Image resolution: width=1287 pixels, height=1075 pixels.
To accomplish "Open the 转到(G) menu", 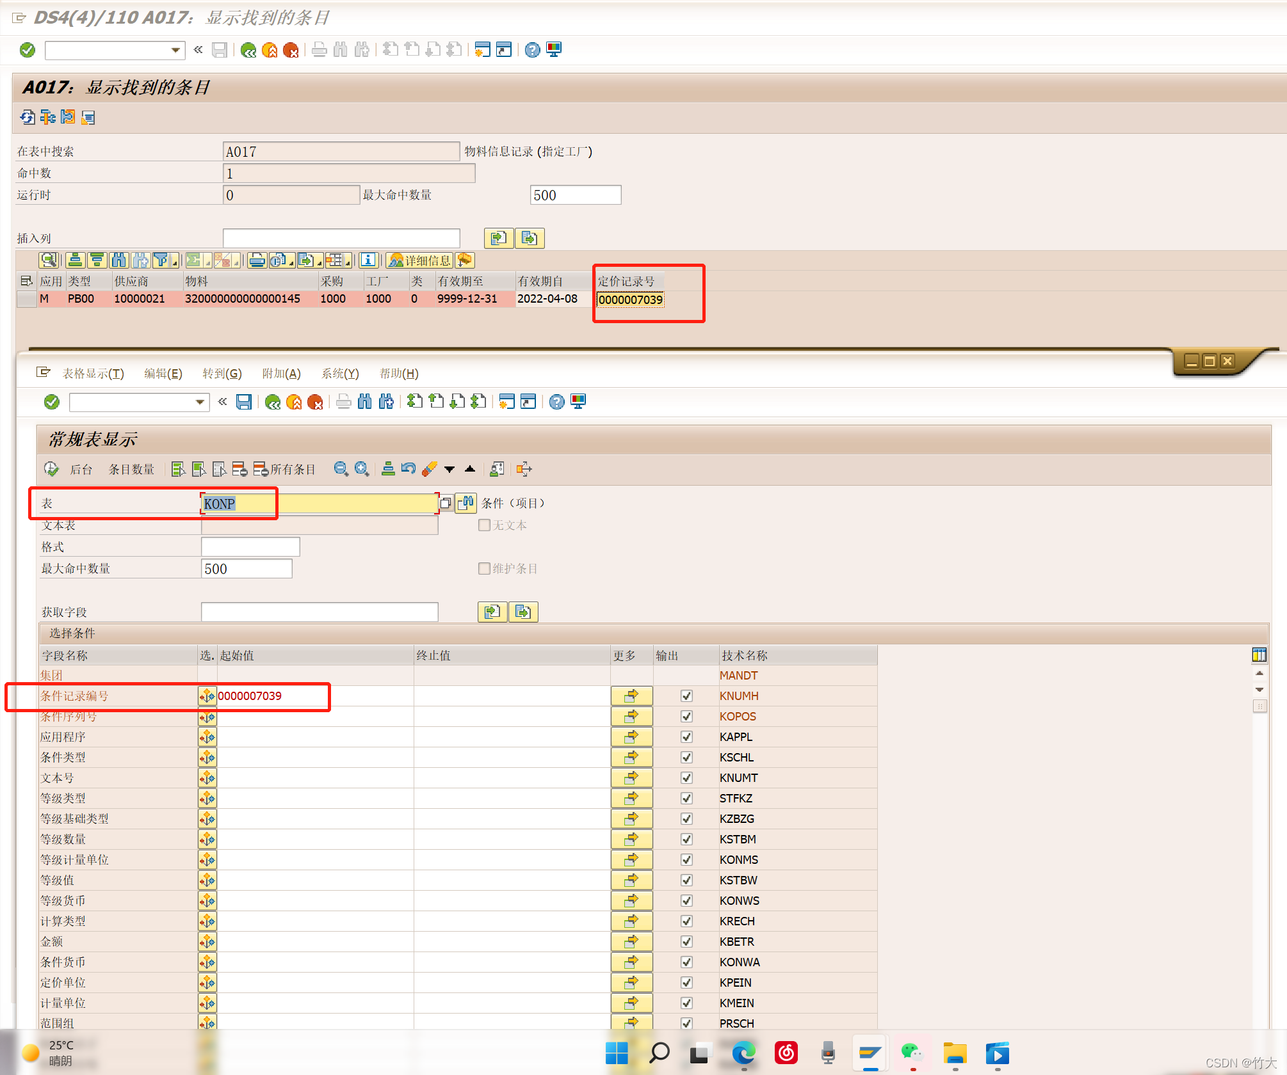I will point(222,373).
